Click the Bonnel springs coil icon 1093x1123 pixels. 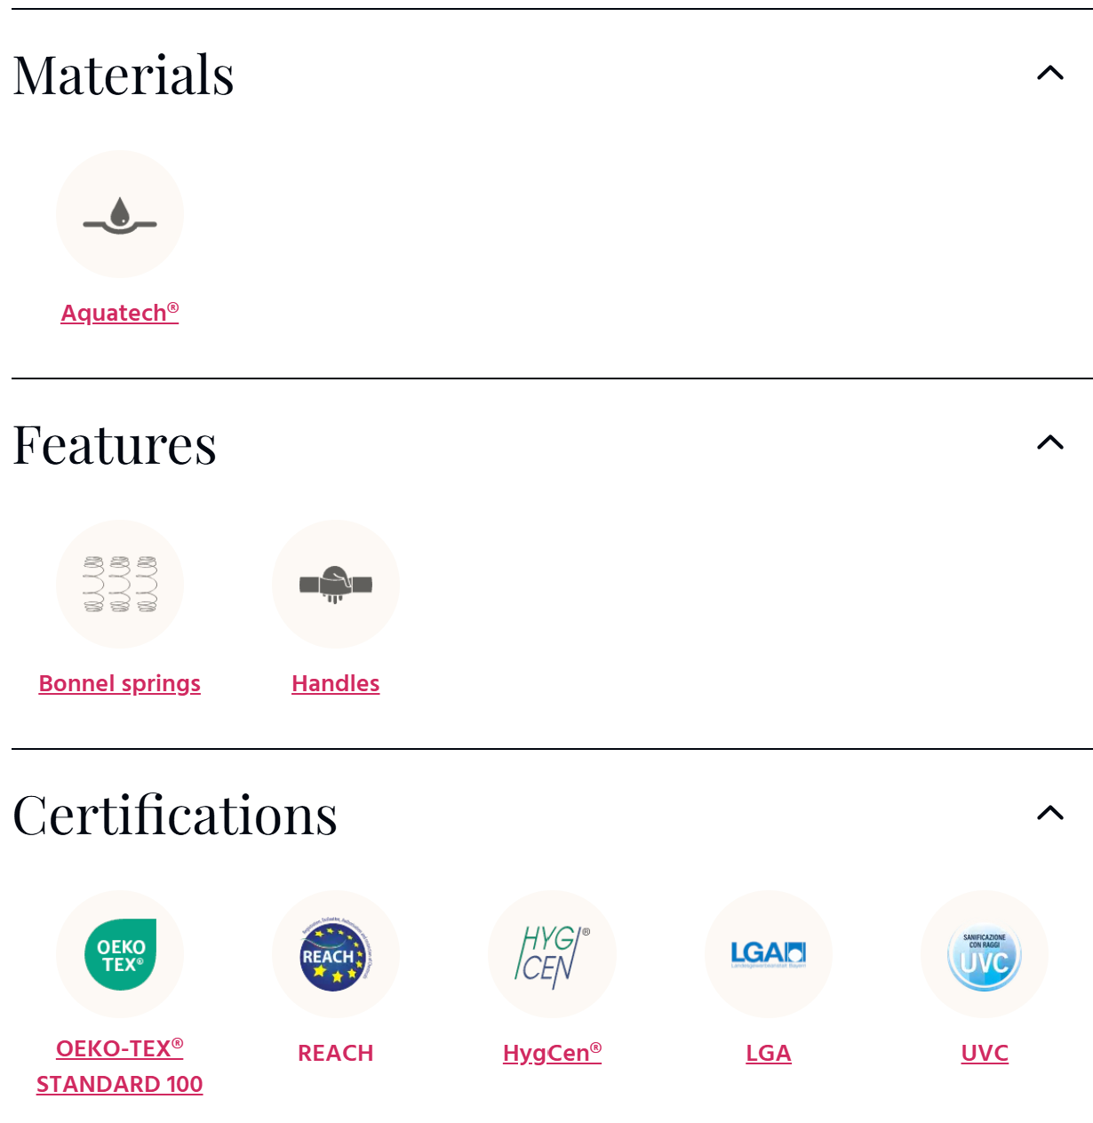120,584
